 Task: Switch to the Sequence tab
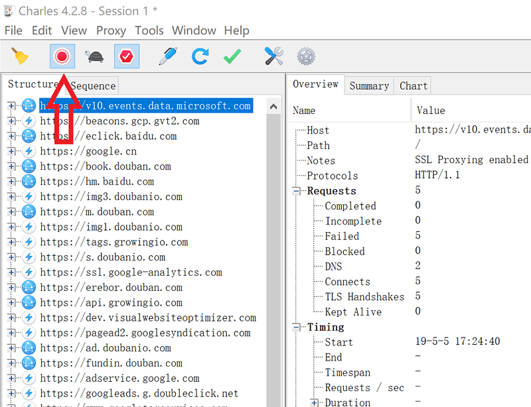tap(93, 86)
